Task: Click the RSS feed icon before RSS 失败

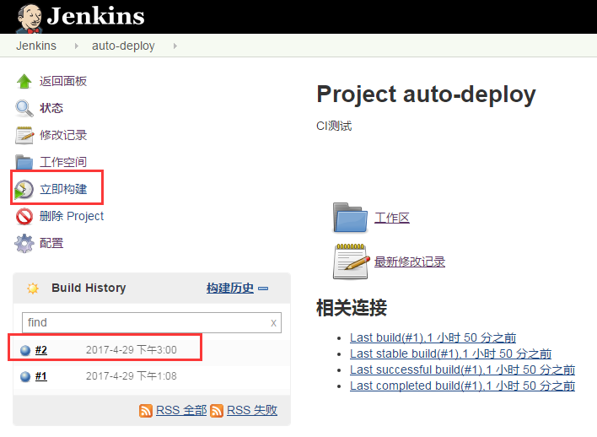Action: (217, 411)
